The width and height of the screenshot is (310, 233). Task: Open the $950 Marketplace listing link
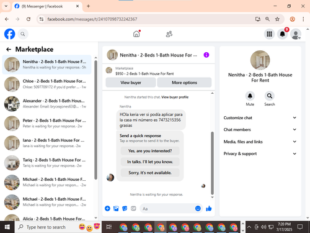pos(144,73)
